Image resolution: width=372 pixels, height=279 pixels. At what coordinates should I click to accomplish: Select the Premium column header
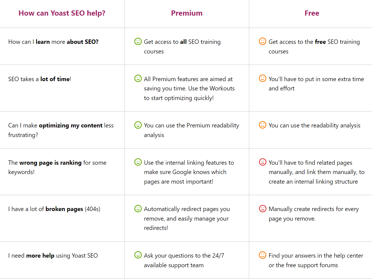coord(187,13)
